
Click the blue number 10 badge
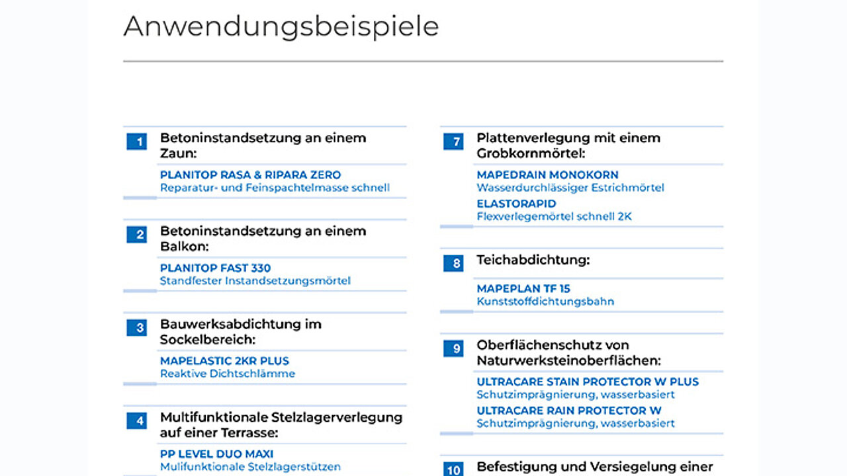[453, 469]
